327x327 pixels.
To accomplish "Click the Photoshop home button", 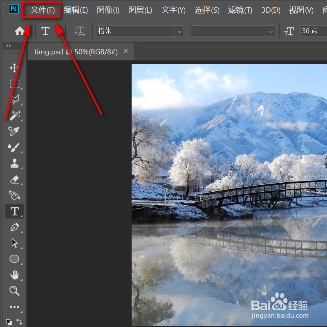I will (x=18, y=31).
